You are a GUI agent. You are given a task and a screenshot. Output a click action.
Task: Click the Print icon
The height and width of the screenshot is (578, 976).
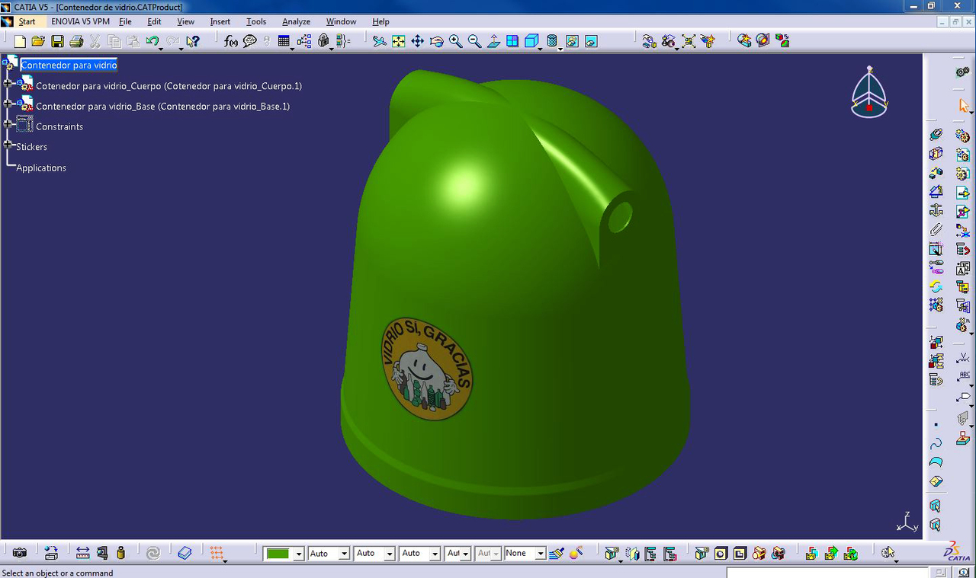(x=76, y=41)
